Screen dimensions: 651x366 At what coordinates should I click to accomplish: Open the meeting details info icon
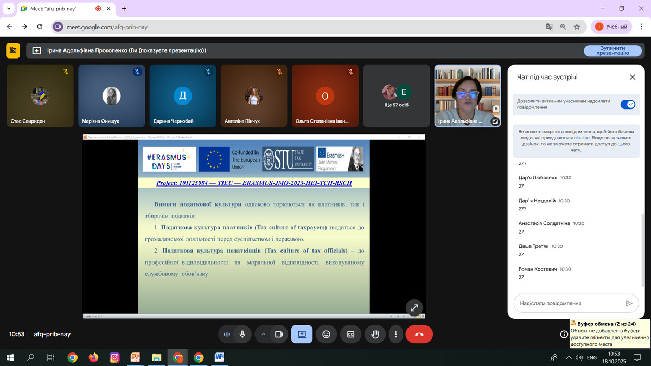click(x=564, y=335)
